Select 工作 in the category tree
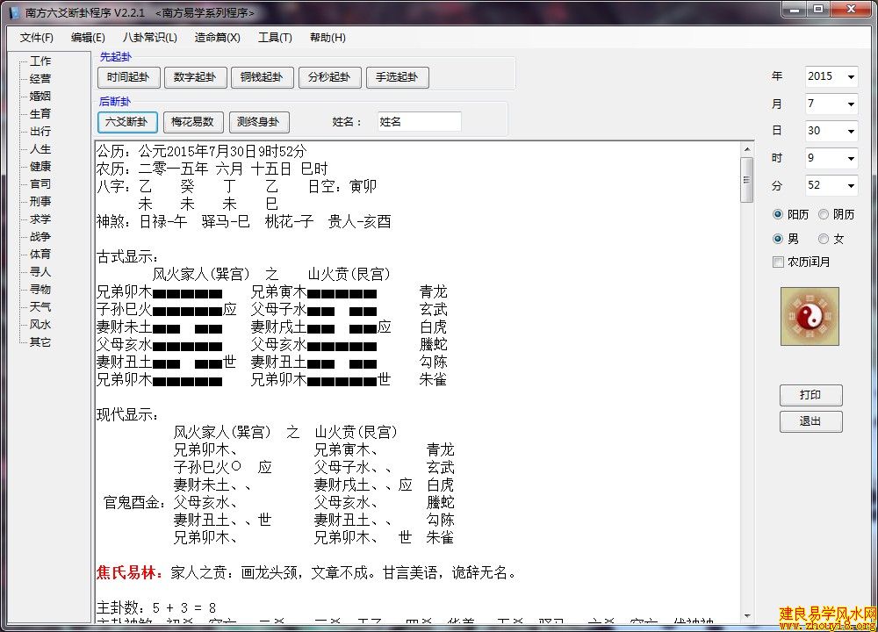Image resolution: width=878 pixels, height=632 pixels. pos(40,61)
